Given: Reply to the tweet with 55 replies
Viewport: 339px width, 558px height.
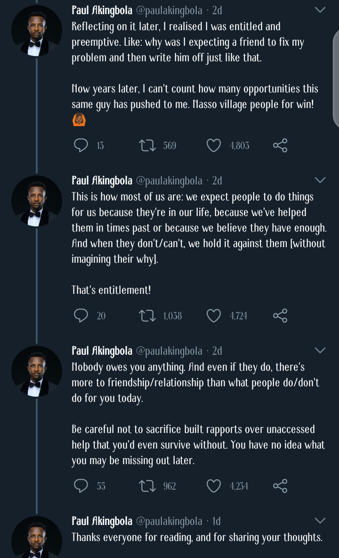Looking at the screenshot, I should point(81,486).
